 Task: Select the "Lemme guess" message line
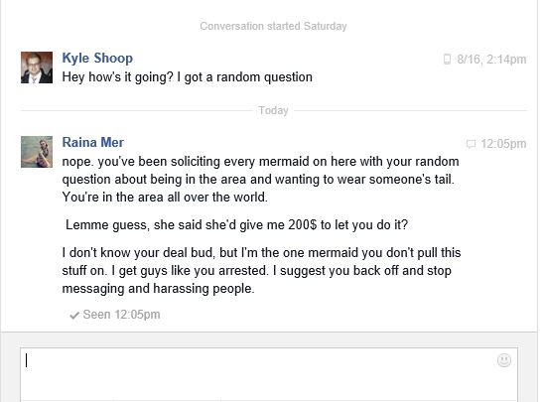point(237,224)
